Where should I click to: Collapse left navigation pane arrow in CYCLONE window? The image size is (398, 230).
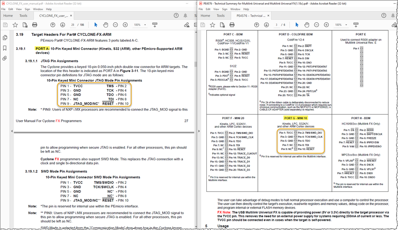pos(12,131)
